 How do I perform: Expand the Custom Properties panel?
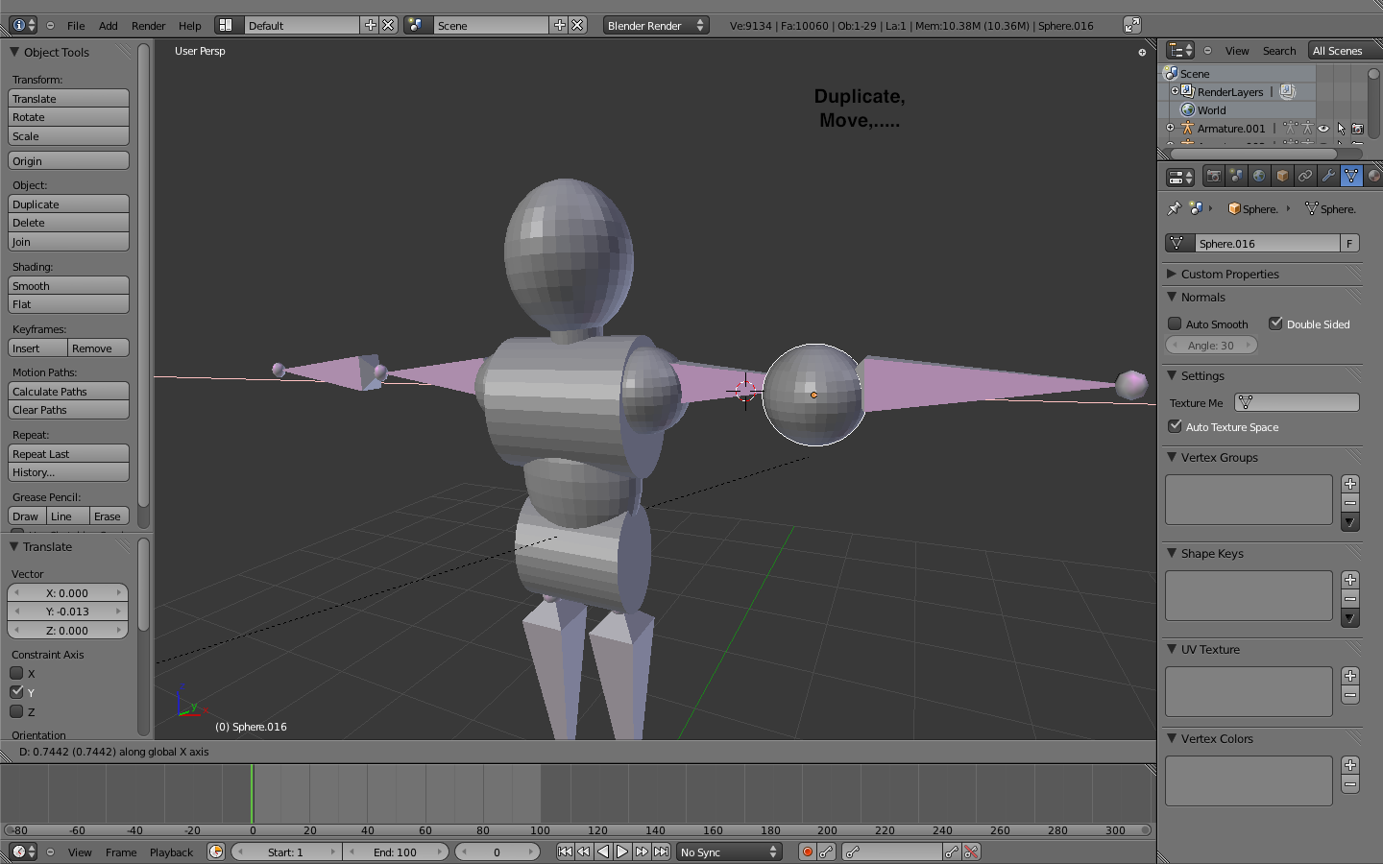(1172, 274)
